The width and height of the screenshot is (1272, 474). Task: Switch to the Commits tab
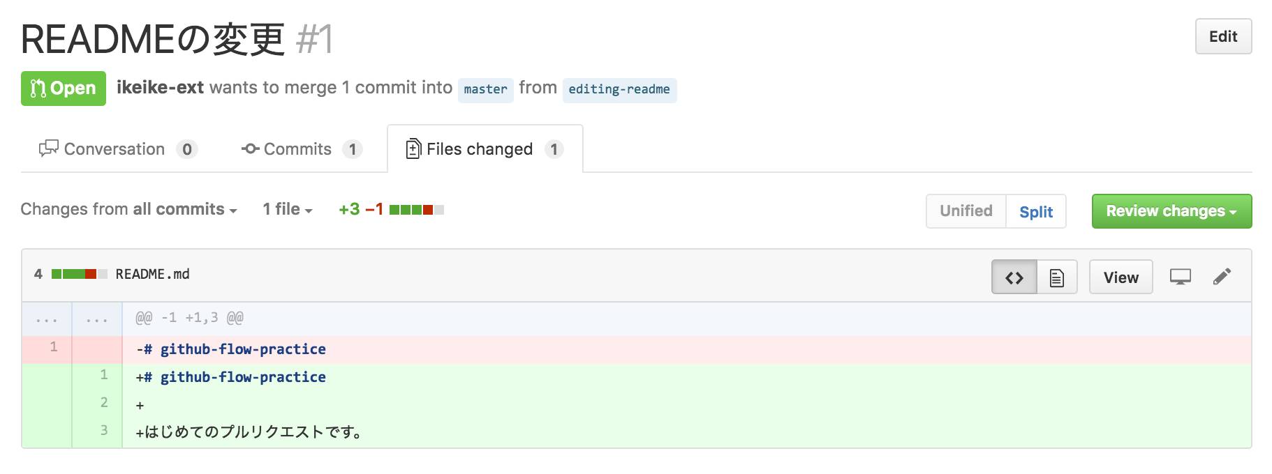302,149
